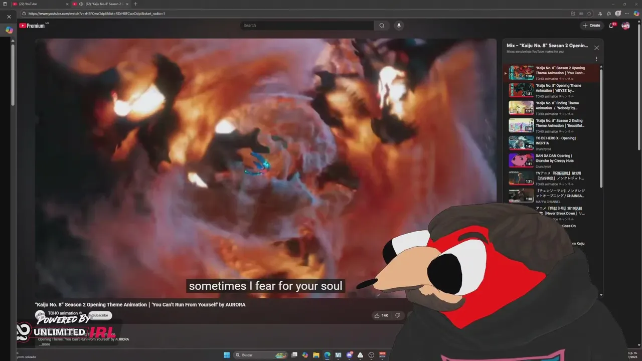Play the 'ABYSS' Opening Theme playlist video
The width and height of the screenshot is (642, 361).
pyautogui.click(x=551, y=90)
